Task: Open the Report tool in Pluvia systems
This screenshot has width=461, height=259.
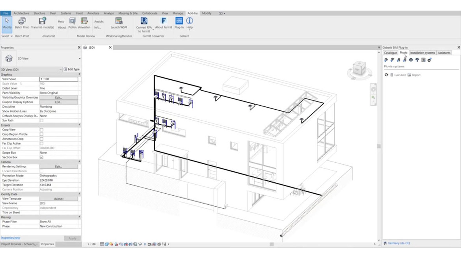Action: click(414, 75)
